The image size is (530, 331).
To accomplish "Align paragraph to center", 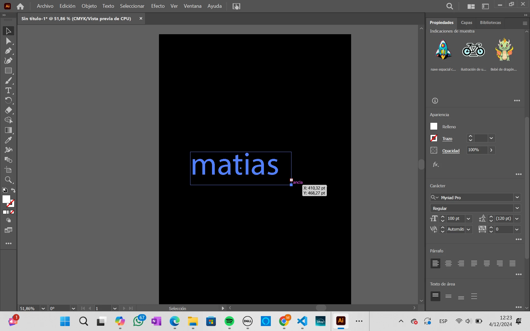I will pyautogui.click(x=448, y=263).
